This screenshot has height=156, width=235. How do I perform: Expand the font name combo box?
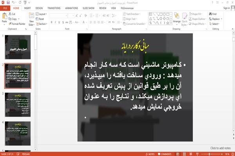tap(66, 16)
